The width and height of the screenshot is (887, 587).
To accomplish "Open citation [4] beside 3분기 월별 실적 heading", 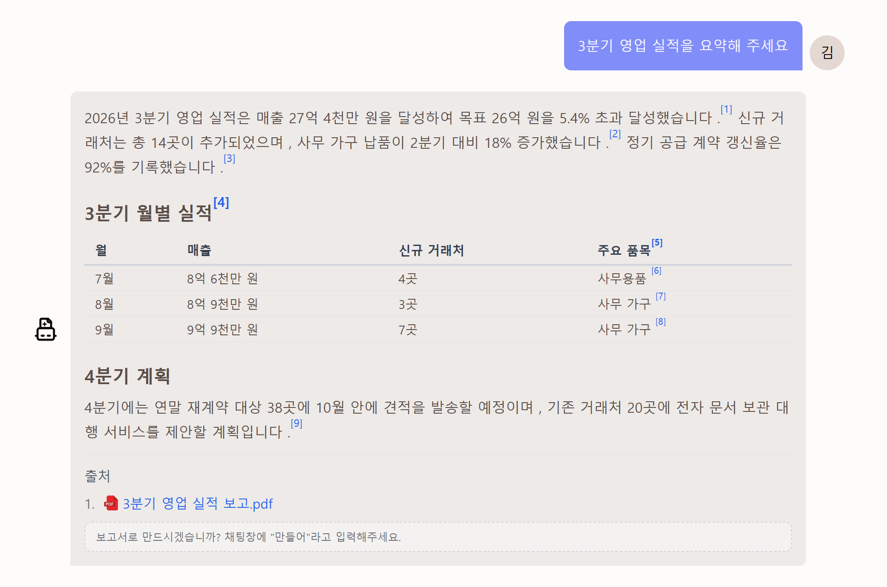I will coord(221,202).
